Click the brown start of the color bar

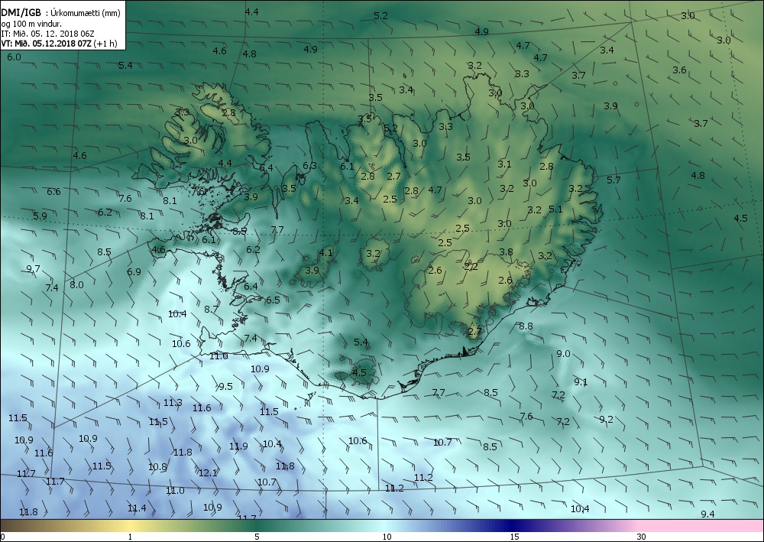15,526
